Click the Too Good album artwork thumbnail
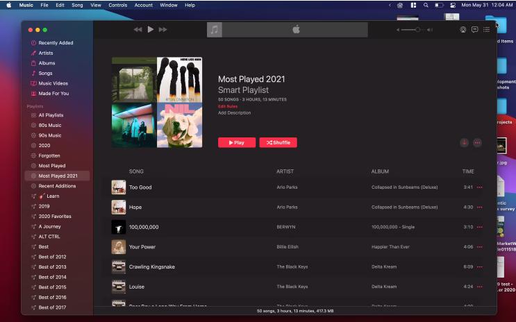516x322 pixels. 119,187
